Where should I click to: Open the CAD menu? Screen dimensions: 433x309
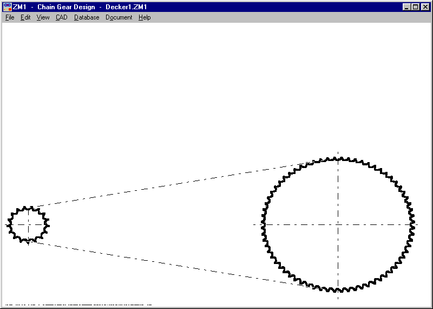tap(61, 17)
